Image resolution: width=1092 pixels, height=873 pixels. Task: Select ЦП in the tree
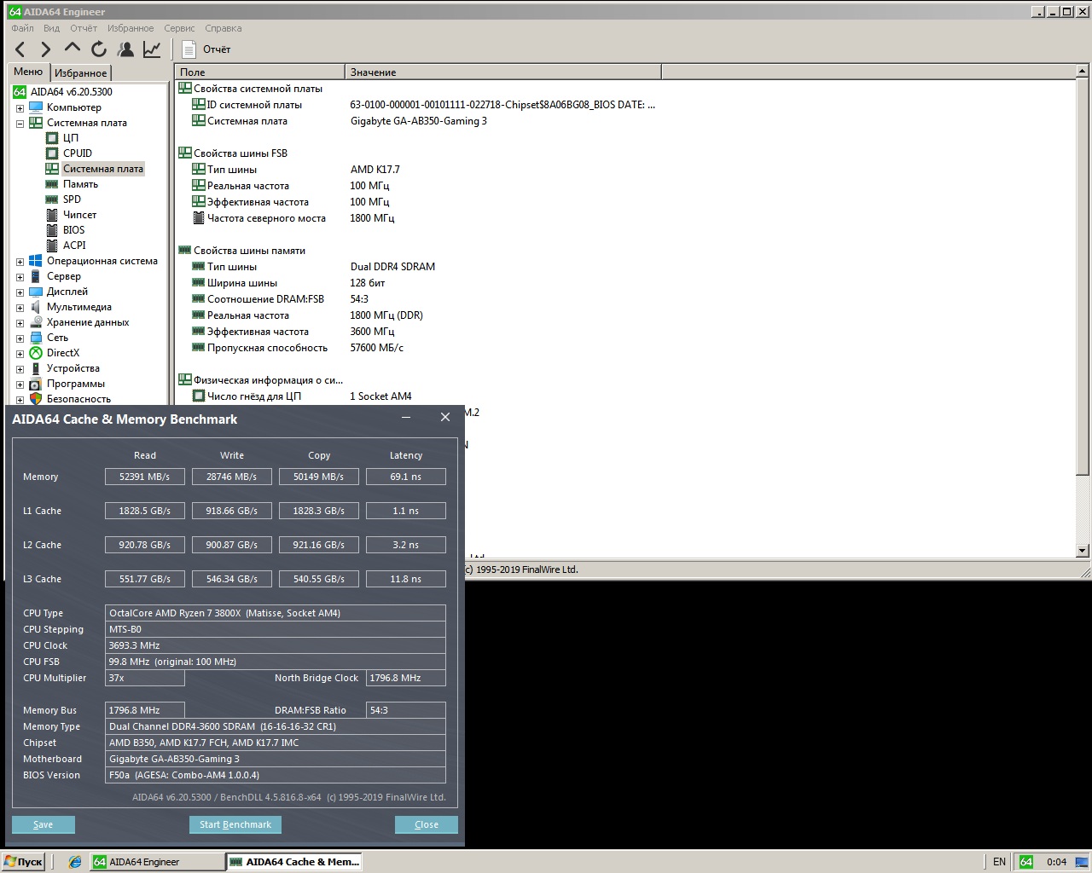pos(71,138)
